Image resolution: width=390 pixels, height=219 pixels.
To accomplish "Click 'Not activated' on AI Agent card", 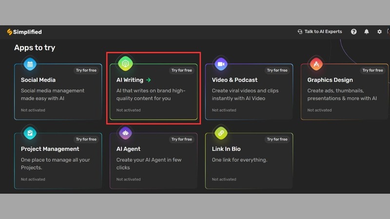I will [128, 179].
